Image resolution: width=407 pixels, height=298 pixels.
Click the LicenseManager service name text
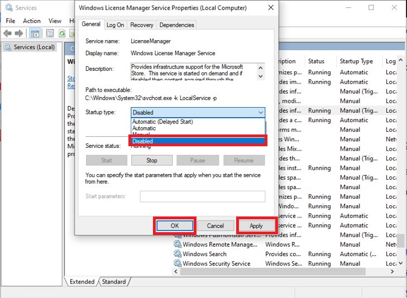point(151,41)
